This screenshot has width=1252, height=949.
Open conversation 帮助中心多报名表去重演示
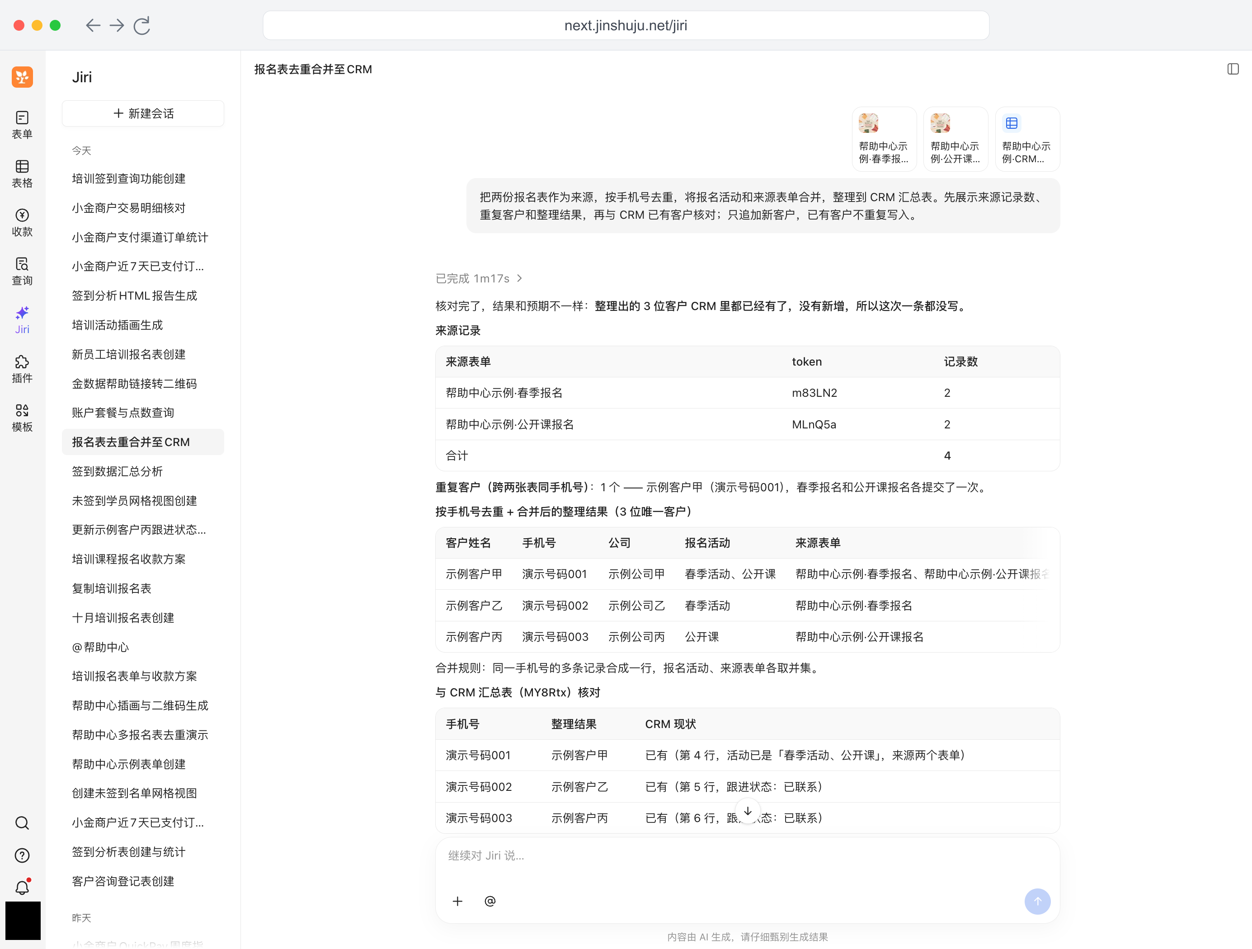(x=143, y=734)
